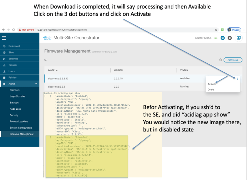
Task: Select Activate from the actions menu
Action: click(x=212, y=84)
